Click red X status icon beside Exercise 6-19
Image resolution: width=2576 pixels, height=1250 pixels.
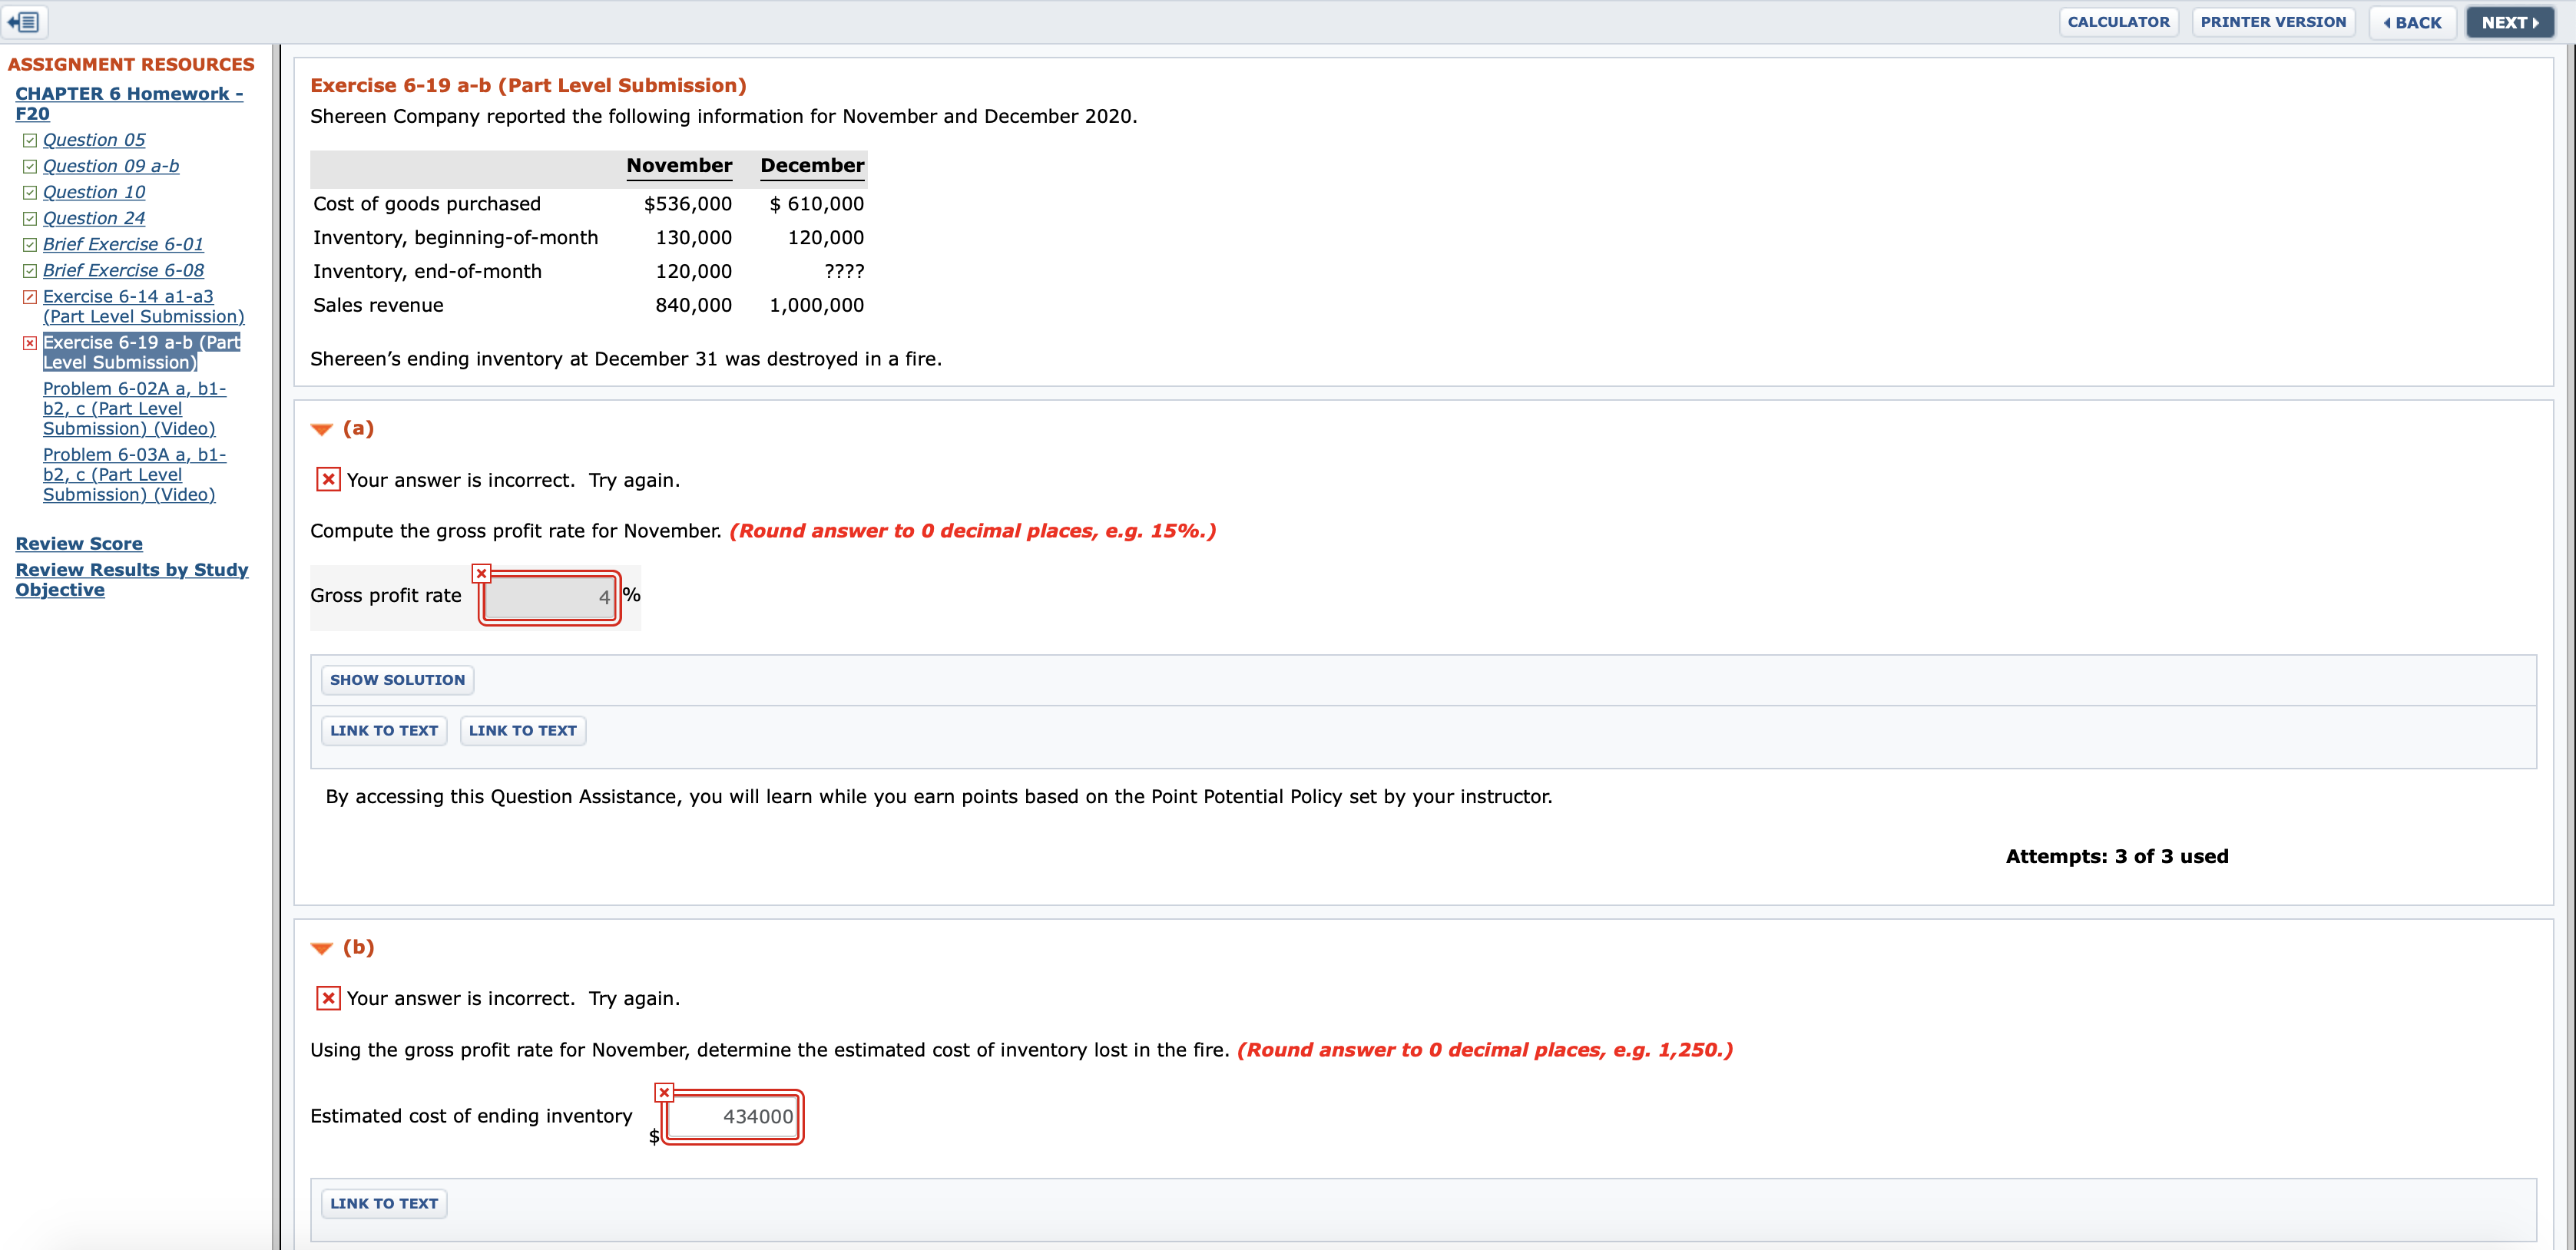click(30, 343)
